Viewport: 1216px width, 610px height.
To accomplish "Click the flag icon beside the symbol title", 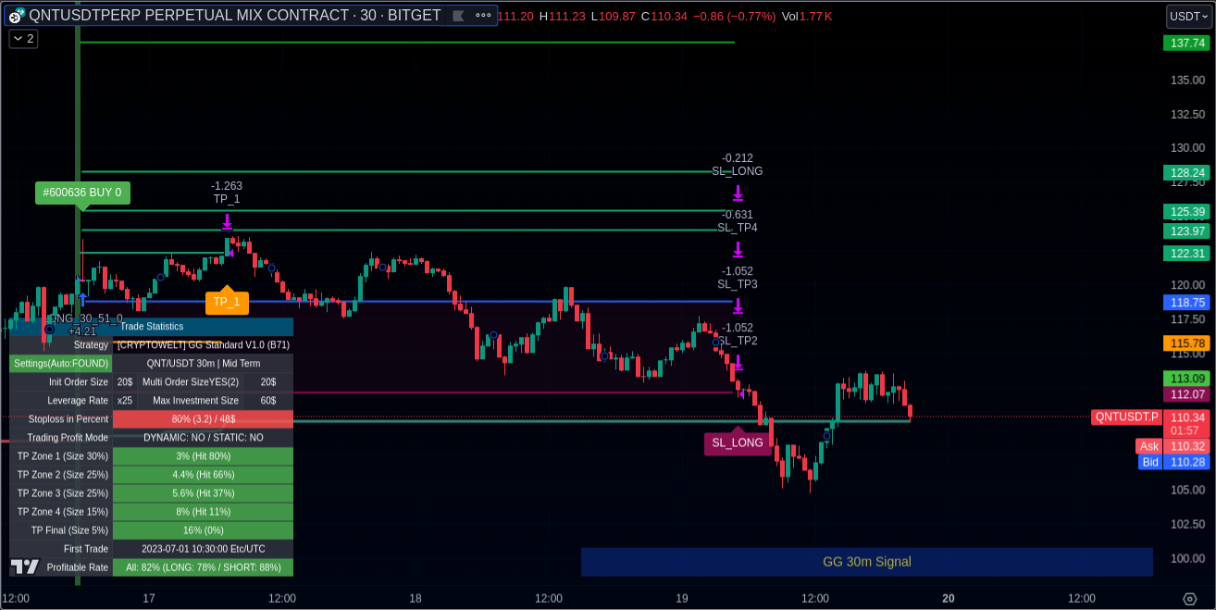I will pos(458,16).
